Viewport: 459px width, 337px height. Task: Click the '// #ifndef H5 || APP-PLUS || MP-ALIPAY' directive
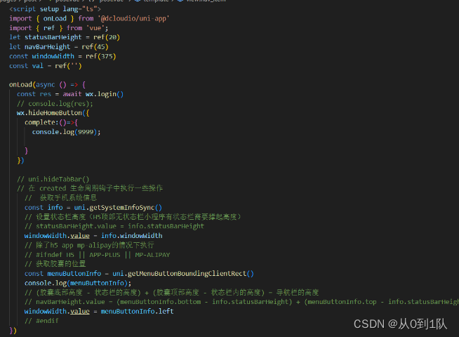tap(97, 255)
